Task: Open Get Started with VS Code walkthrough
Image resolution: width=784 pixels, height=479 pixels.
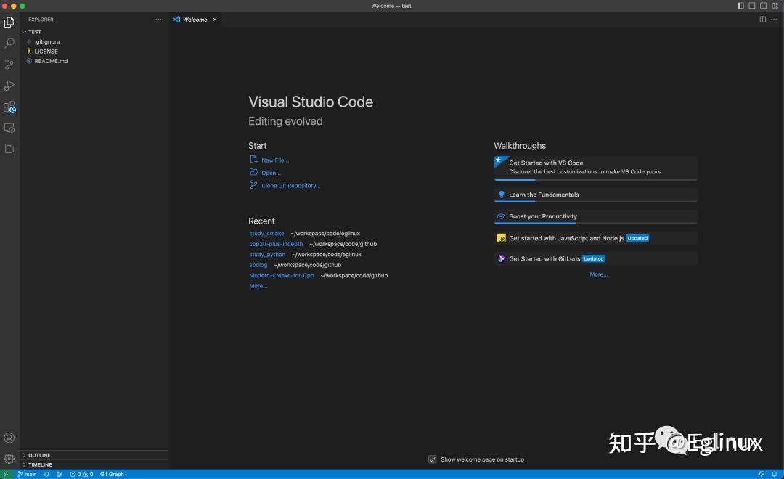Action: click(595, 168)
